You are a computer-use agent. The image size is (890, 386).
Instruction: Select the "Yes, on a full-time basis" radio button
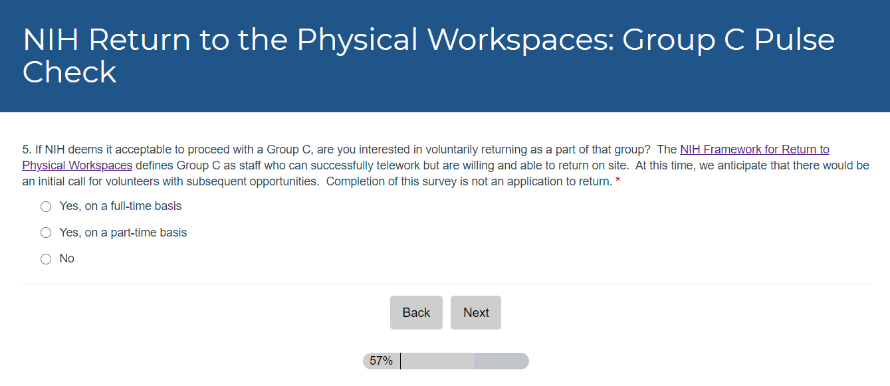(x=46, y=207)
